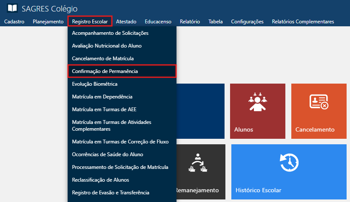Select Registro de Evasão e Transferência
Viewport: 350px width, 202px height.
(x=111, y=193)
